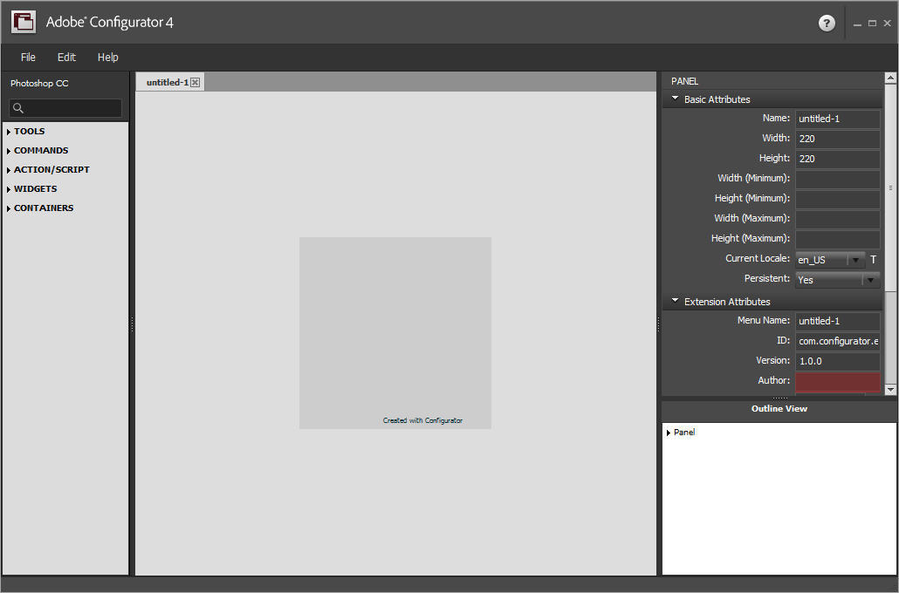Open the File menu

click(28, 57)
